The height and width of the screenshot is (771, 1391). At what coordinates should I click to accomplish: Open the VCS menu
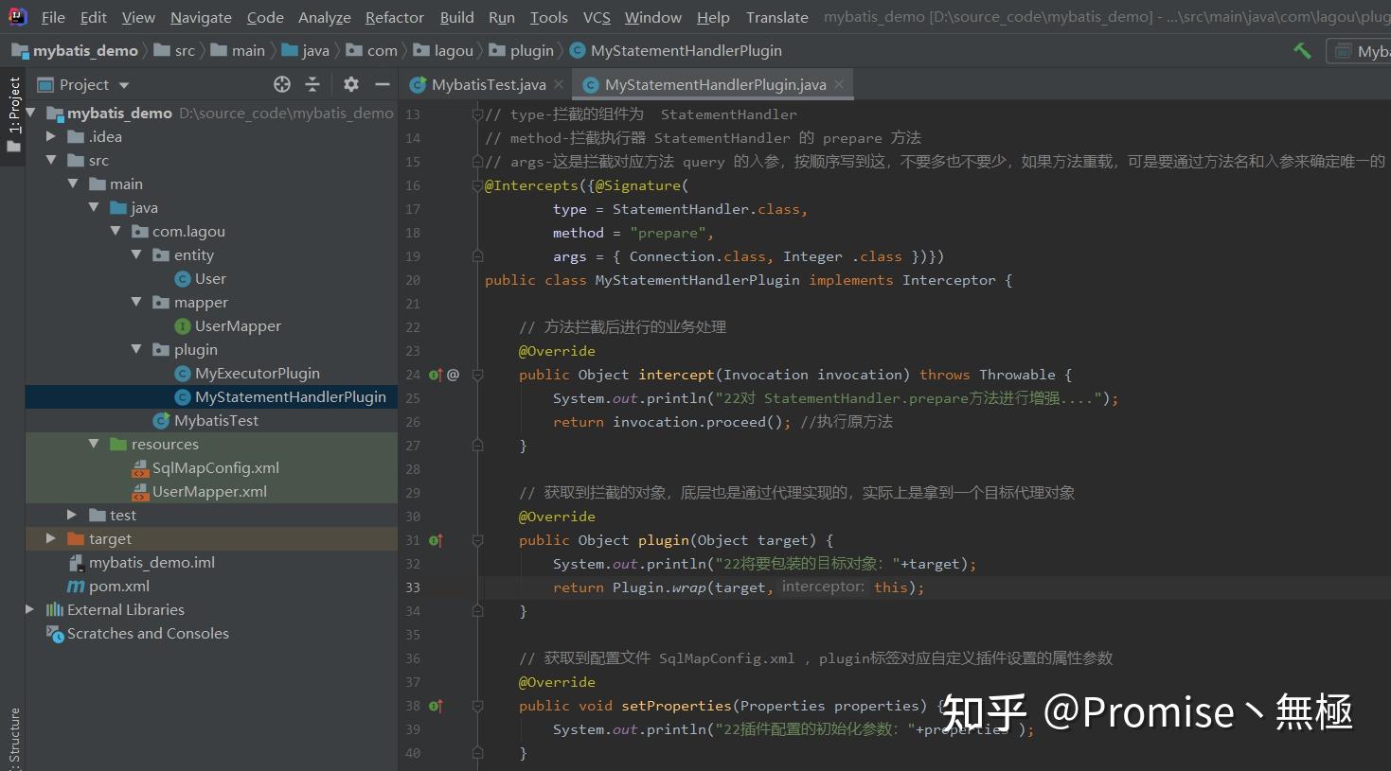click(x=597, y=17)
